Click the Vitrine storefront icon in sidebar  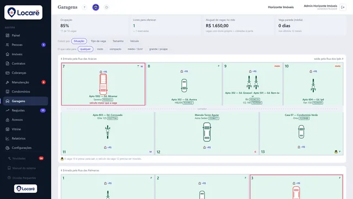coord(7,129)
